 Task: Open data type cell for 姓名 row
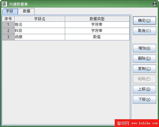pos(97,25)
